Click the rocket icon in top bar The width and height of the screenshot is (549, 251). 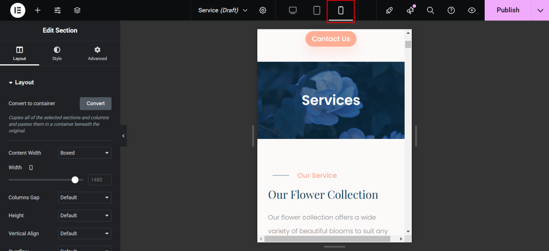(x=389, y=10)
